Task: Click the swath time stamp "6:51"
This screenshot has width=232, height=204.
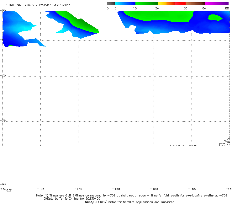Action: pos(9,191)
